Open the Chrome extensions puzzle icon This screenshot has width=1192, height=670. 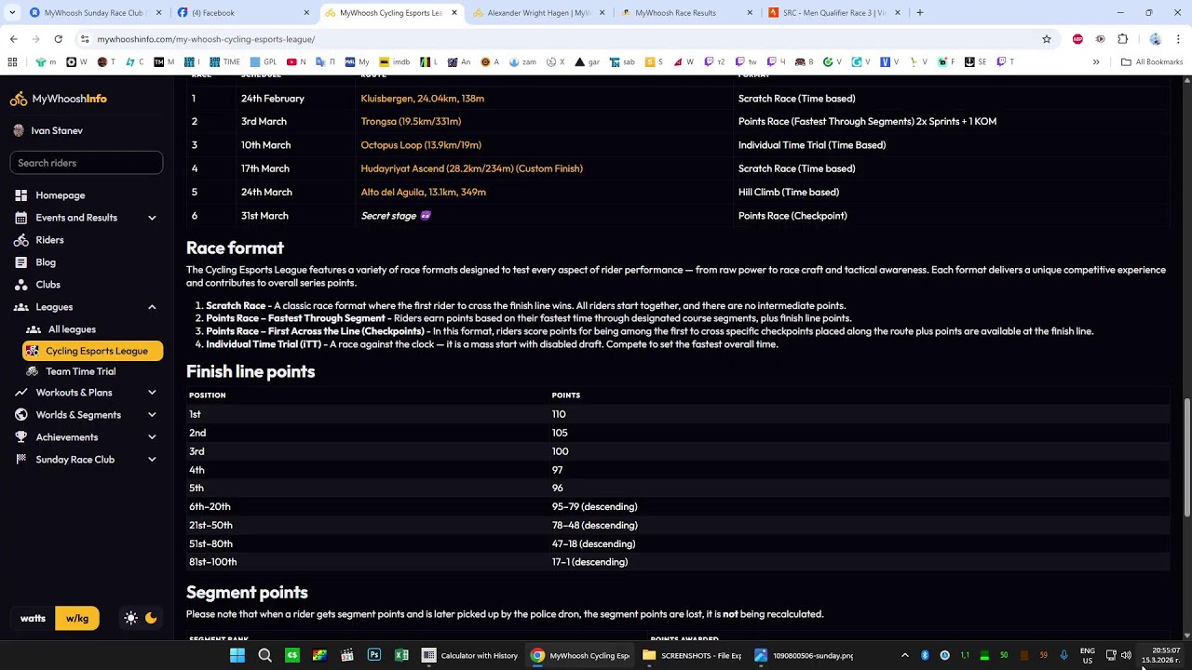1122,39
